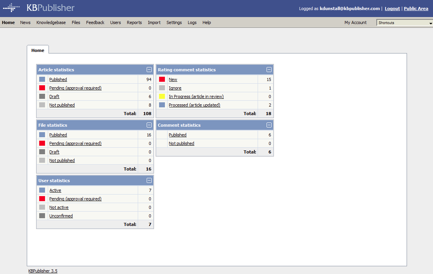Click the KBPublisher logo icon

pyautogui.click(x=11, y=7)
